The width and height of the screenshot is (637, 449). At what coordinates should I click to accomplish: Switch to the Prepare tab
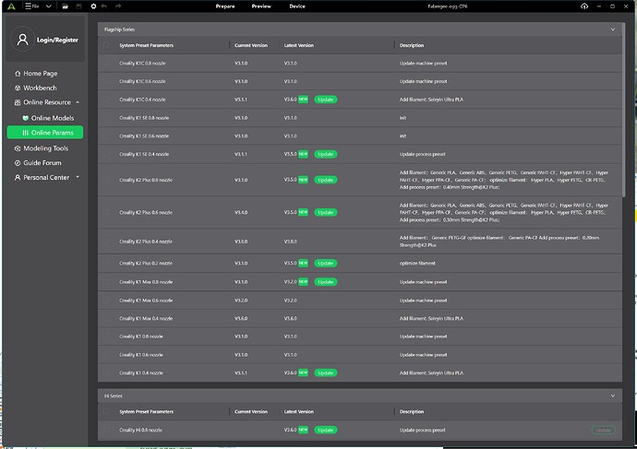[225, 6]
